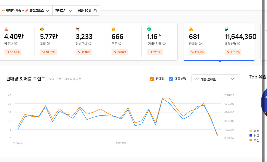This screenshot has height=162, width=267.
Task: Click the help icon next to 방문자
Action: coord(16,43)
